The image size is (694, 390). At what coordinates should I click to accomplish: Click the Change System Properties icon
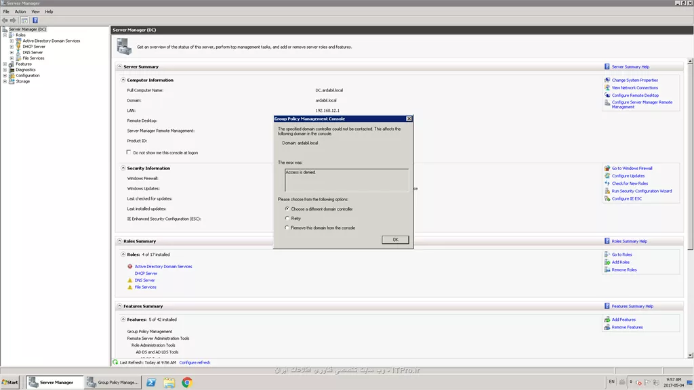coord(607,80)
